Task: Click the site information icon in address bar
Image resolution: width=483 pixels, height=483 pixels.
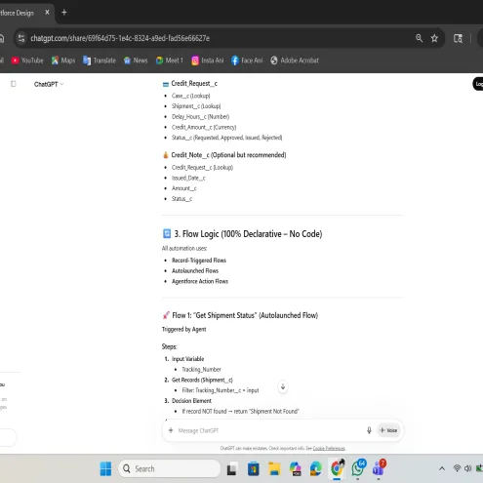Action: pyautogui.click(x=21, y=38)
